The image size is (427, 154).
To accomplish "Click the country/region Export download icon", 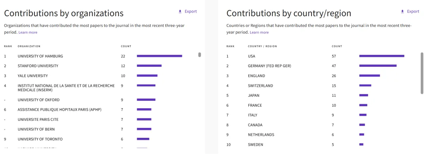I will point(402,11).
